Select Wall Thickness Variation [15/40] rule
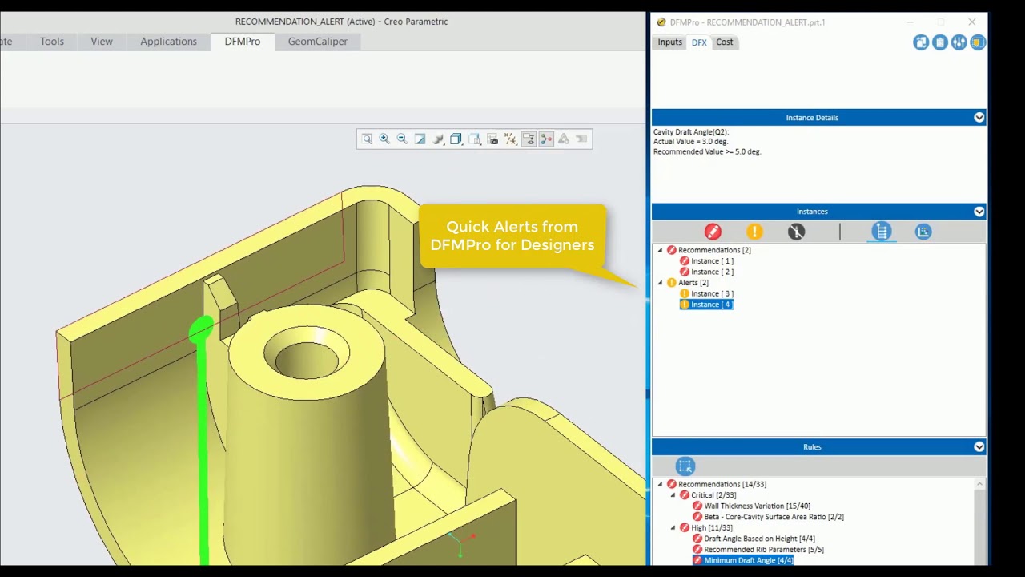The image size is (1025, 577). (x=757, y=506)
